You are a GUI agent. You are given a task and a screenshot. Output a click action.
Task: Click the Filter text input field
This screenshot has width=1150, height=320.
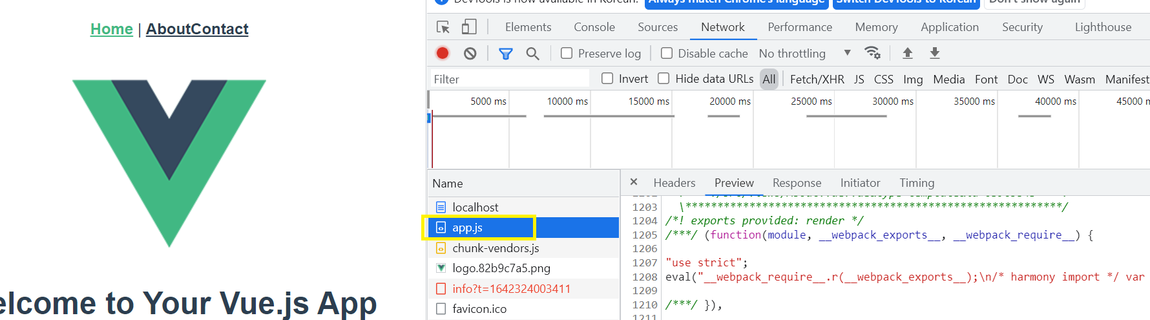click(x=510, y=79)
